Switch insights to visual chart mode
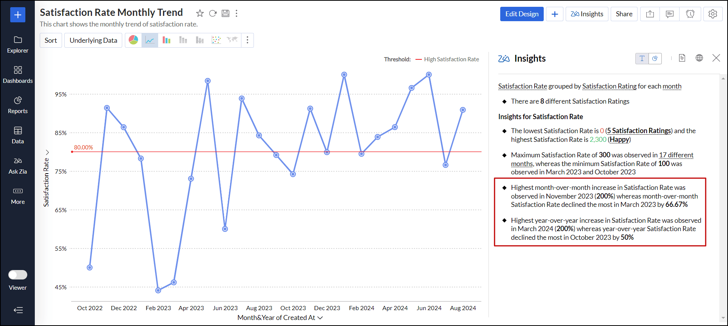Image resolution: width=728 pixels, height=326 pixels. (x=655, y=58)
